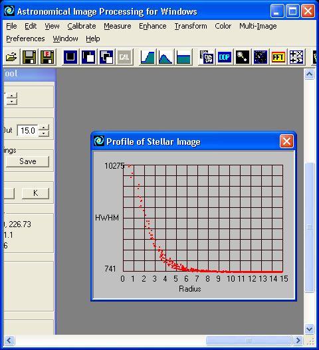Click the HWHM axis label

(107, 218)
